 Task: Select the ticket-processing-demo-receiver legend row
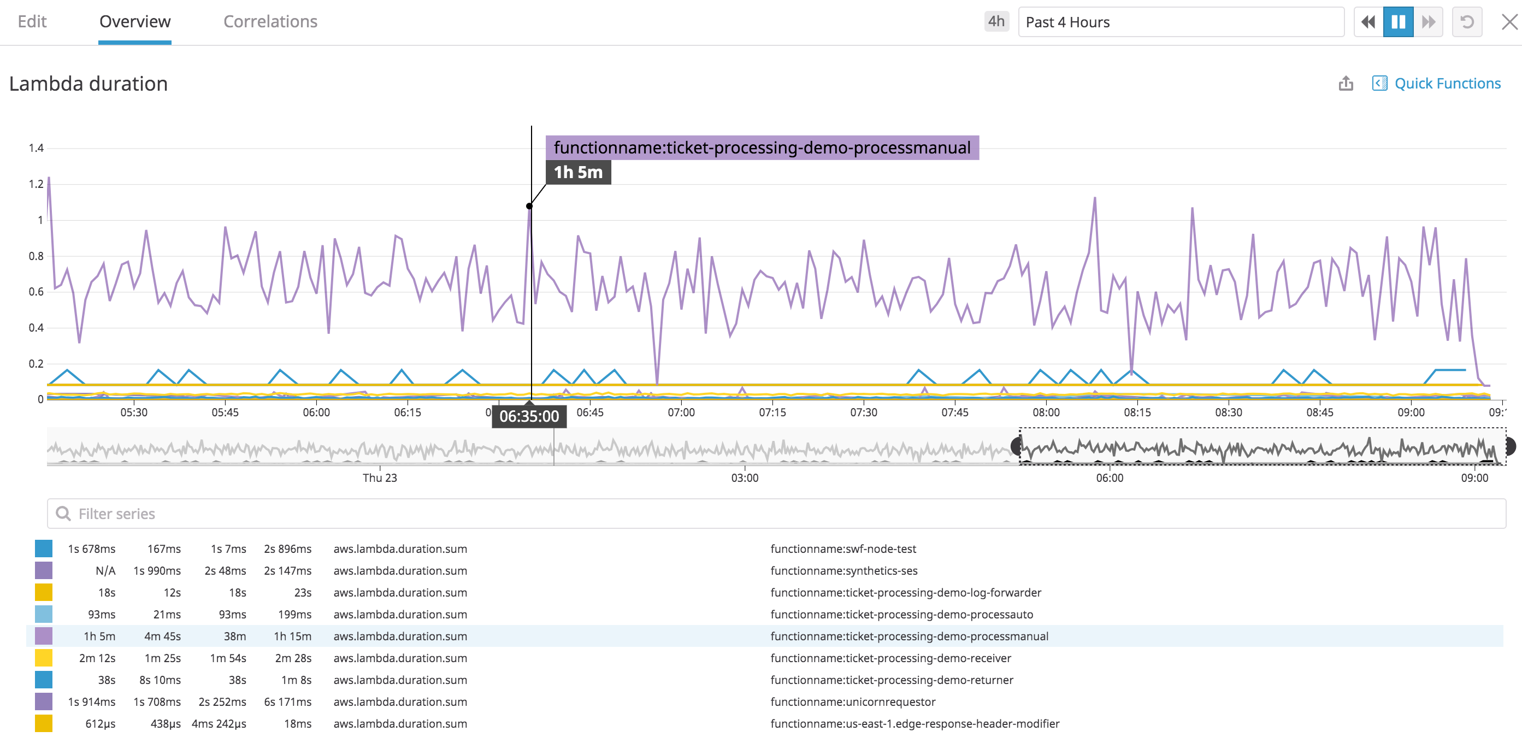[x=890, y=658]
